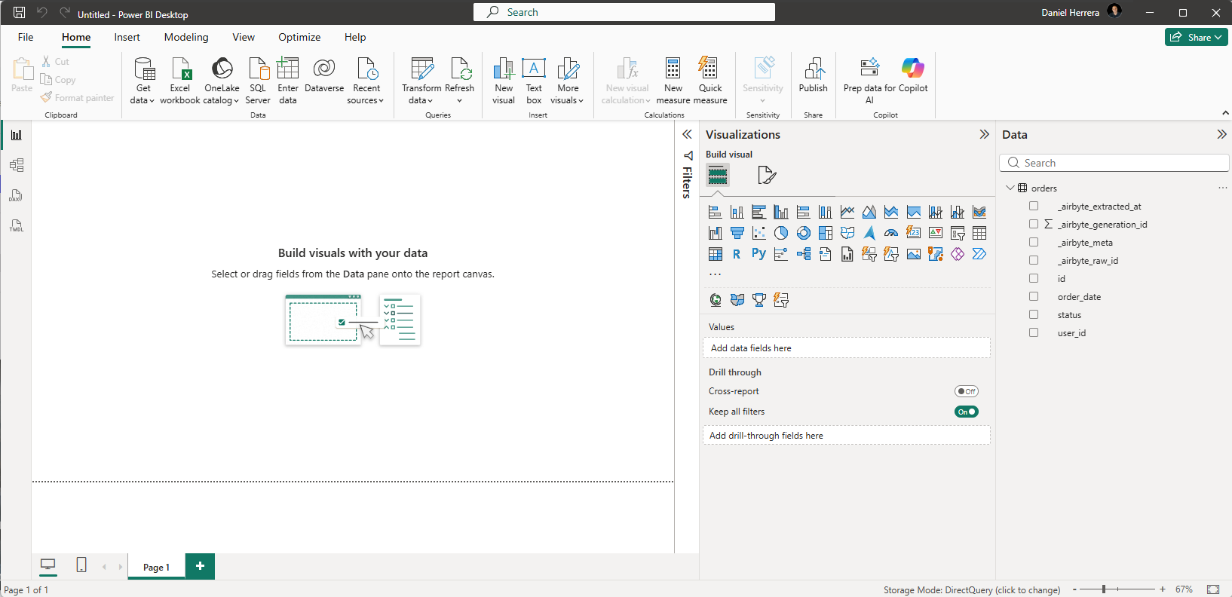Check the _airbyte_meta field
This screenshot has width=1232, height=597.
(x=1034, y=242)
